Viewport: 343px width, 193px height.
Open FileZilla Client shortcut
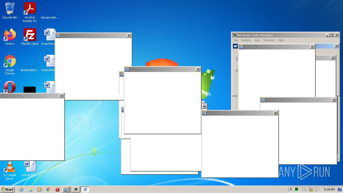30,37
